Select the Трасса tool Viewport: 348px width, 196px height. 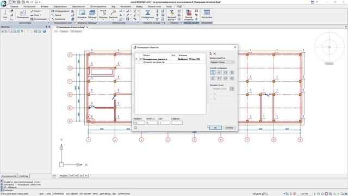coord(57,15)
